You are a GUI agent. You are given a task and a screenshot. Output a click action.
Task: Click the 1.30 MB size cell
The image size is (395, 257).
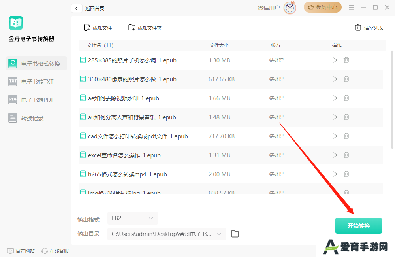[x=219, y=60]
